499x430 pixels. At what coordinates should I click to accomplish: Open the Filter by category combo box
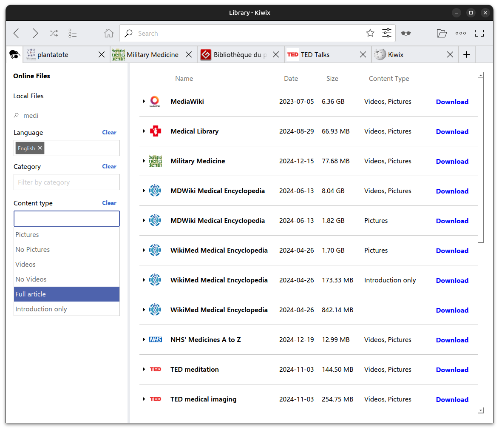click(x=67, y=182)
